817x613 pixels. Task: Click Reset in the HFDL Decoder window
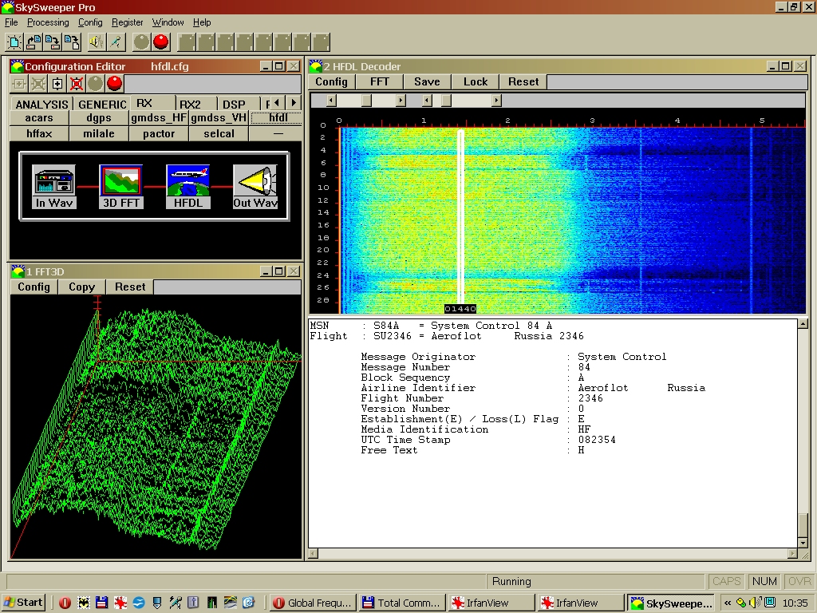tap(523, 82)
